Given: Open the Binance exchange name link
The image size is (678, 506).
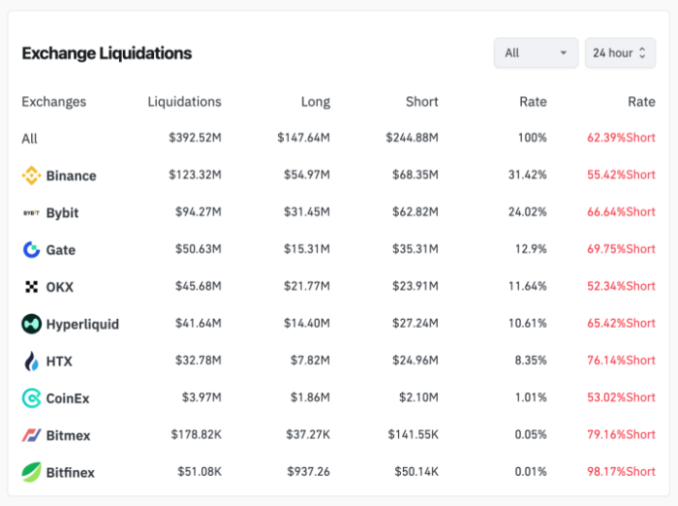Looking at the screenshot, I should [71, 176].
